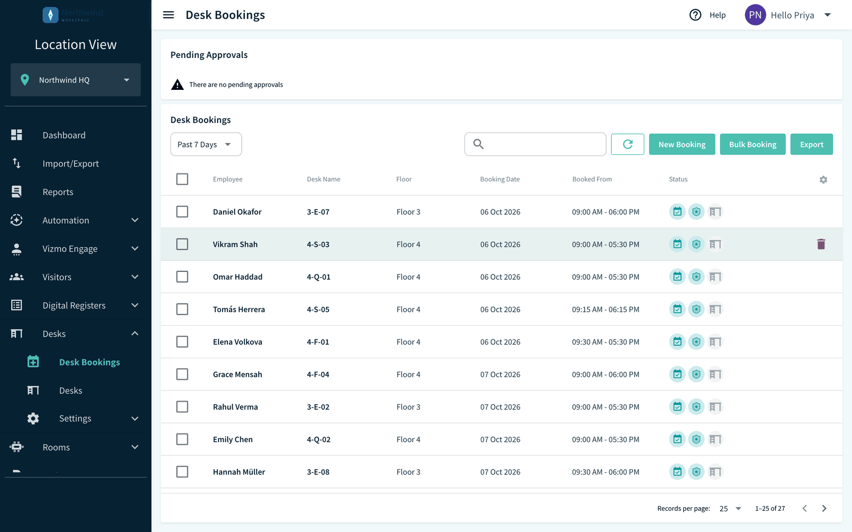Open the Northwind HQ location dropdown

pos(76,80)
